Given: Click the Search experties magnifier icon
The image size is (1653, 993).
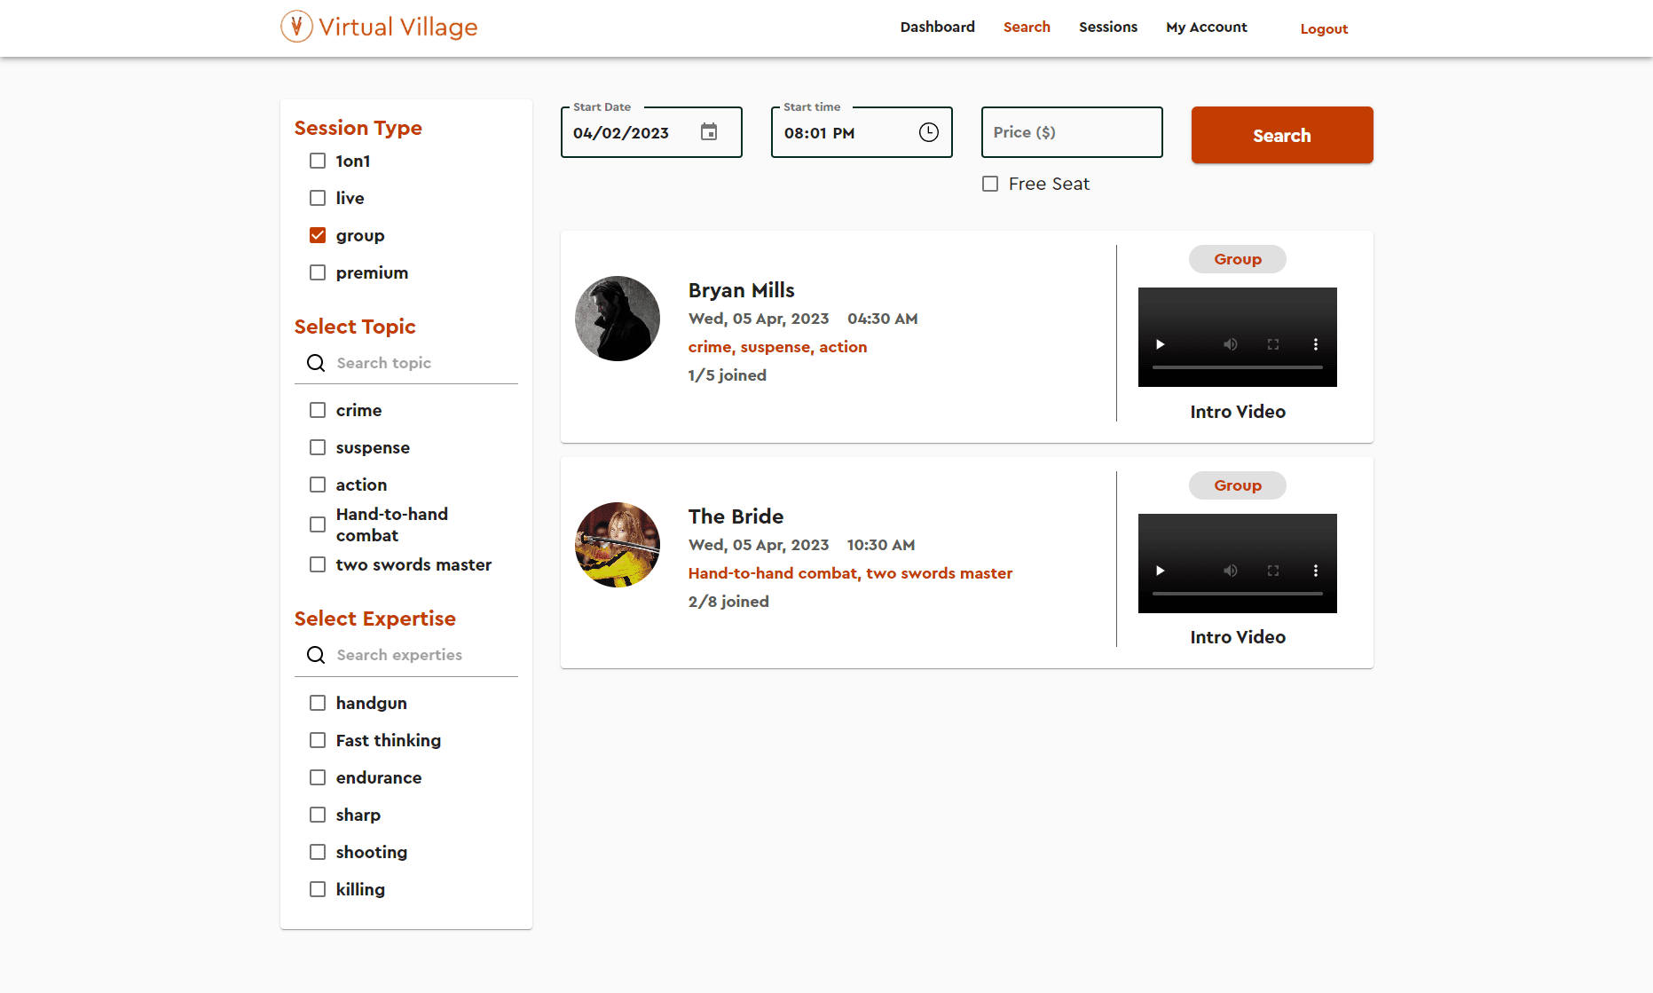Looking at the screenshot, I should (316, 655).
